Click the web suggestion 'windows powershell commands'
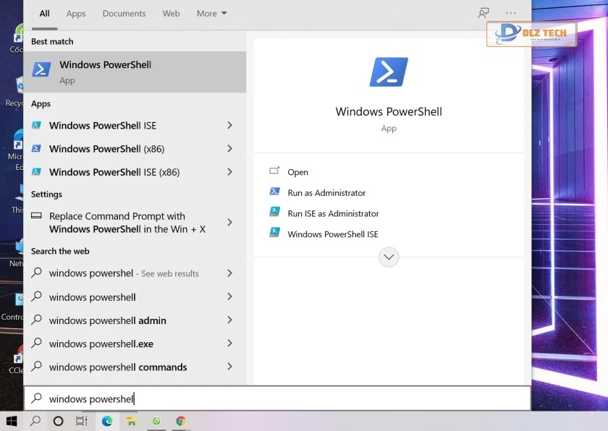The height and width of the screenshot is (431, 608). (118, 367)
